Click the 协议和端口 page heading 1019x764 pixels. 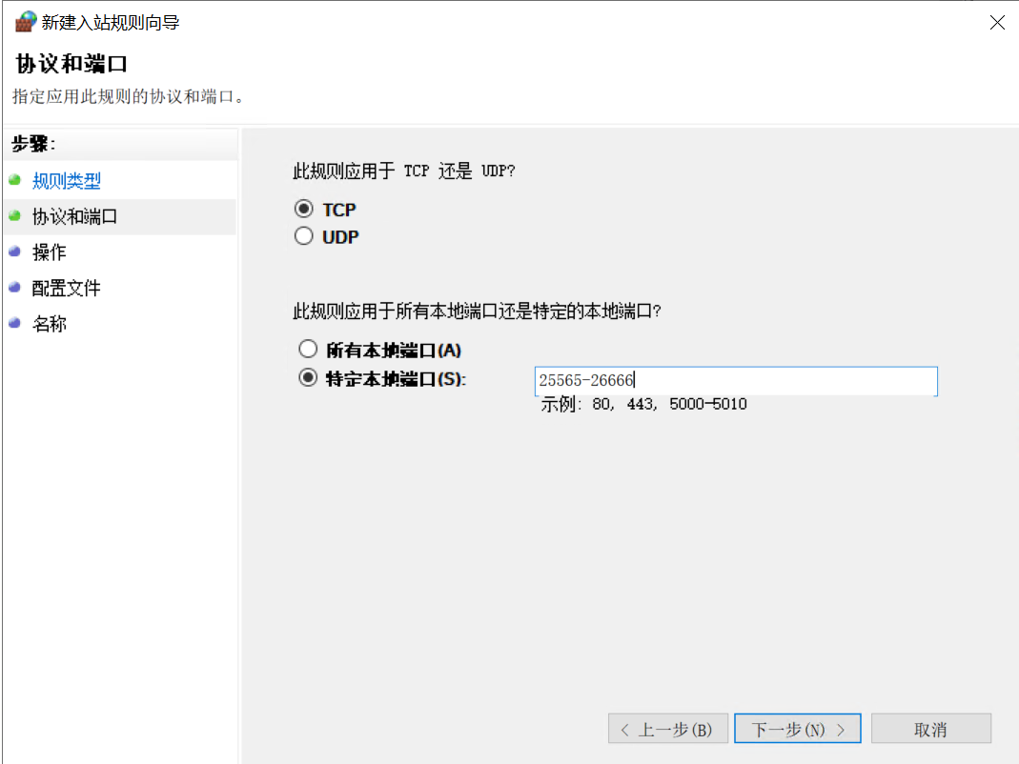tap(71, 64)
